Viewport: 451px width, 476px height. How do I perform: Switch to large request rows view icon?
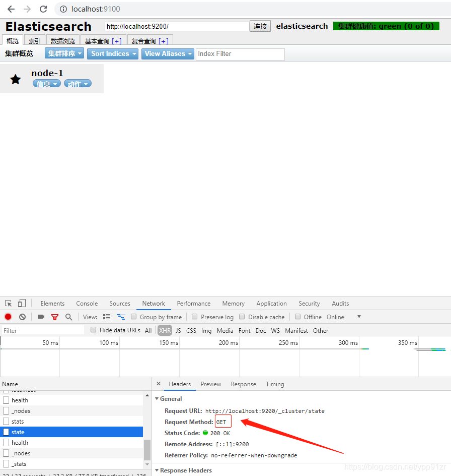[x=107, y=317]
